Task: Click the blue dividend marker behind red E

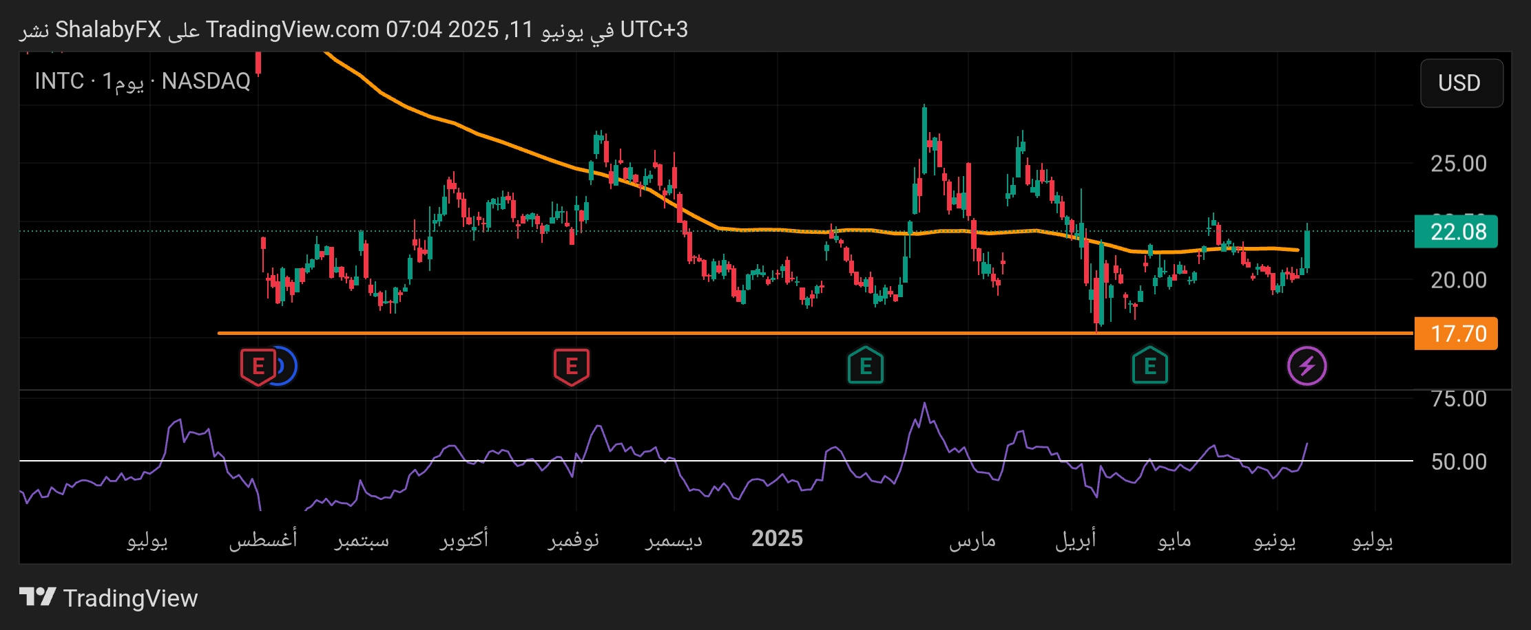Action: (x=288, y=366)
